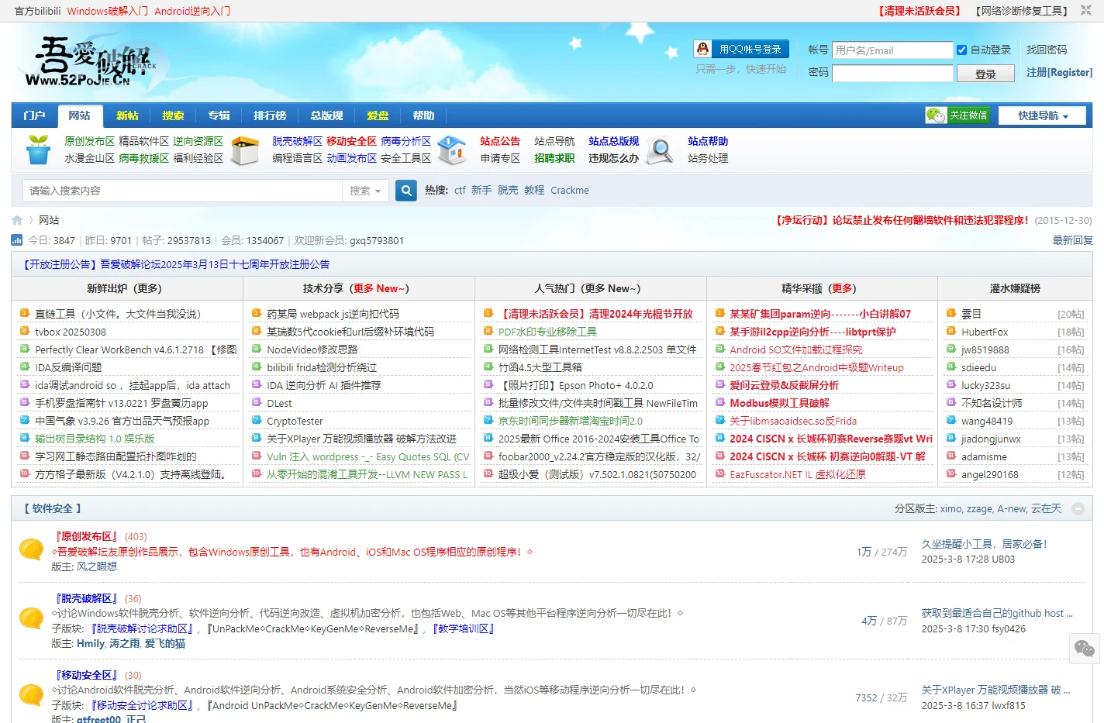Viewport: 1104px width, 723px height.
Task: Focus the 用户名/Email input field
Action: [x=892, y=50]
